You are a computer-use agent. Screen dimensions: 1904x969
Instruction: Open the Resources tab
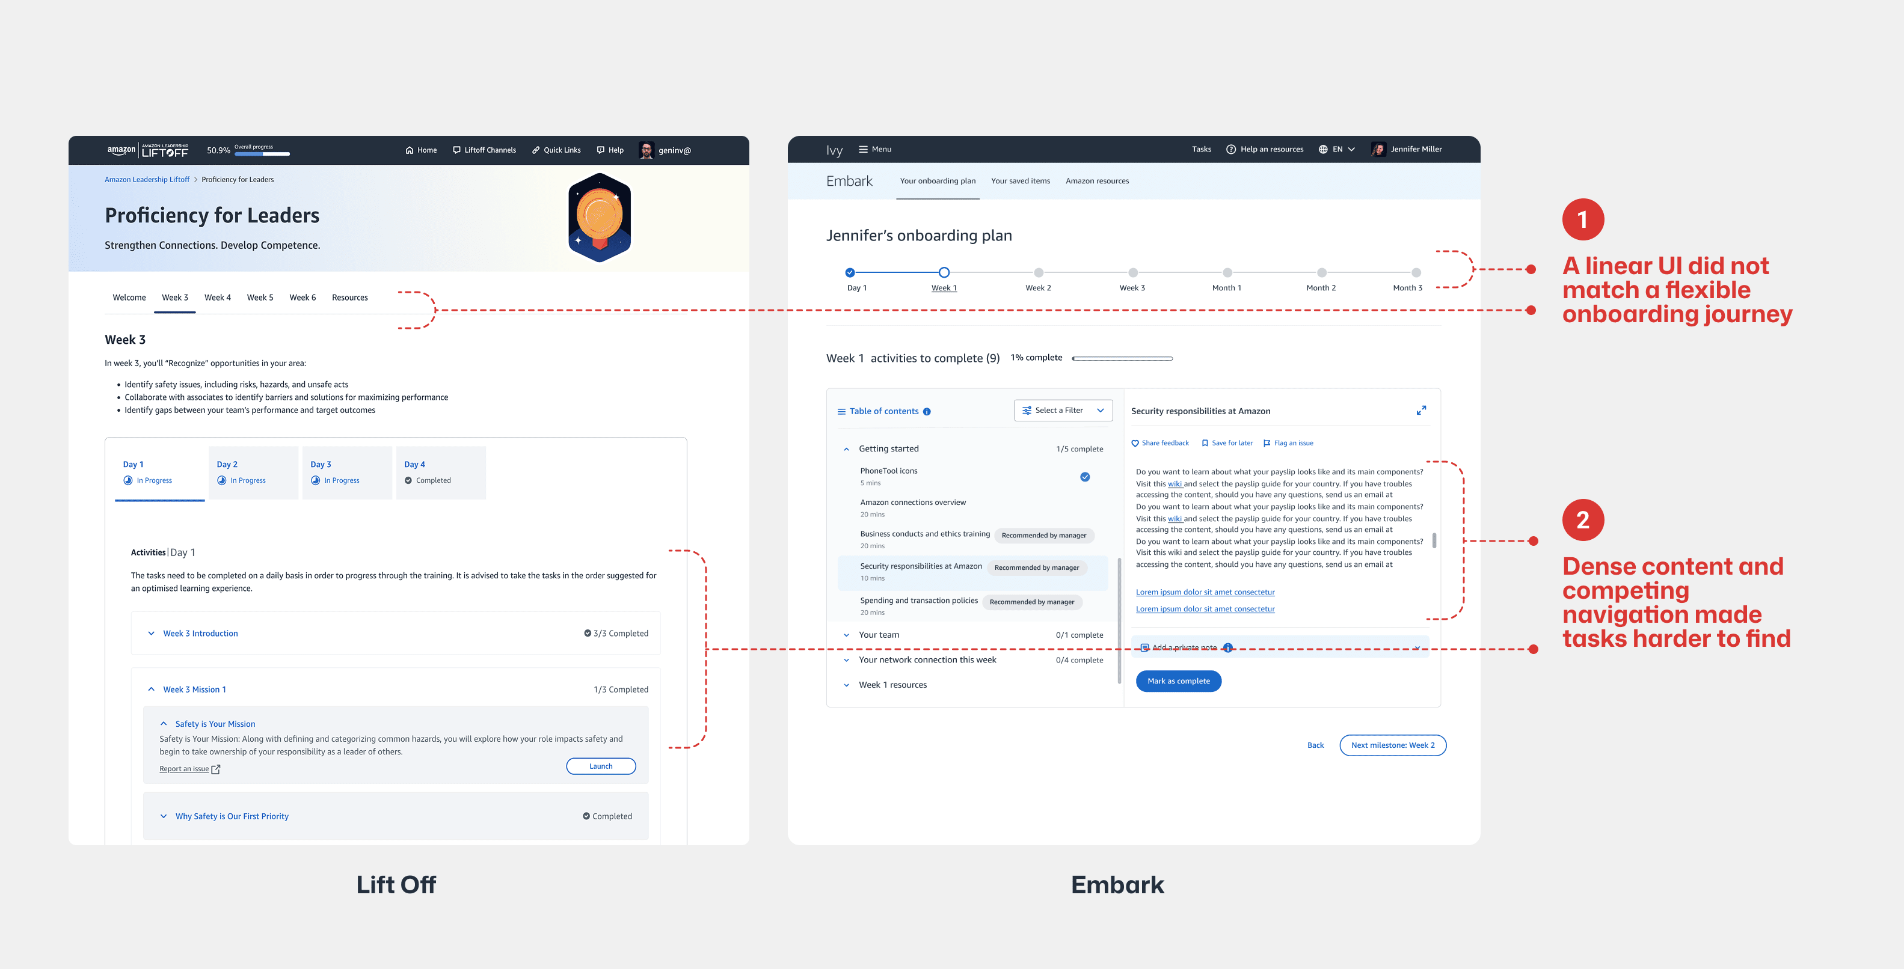tap(349, 298)
